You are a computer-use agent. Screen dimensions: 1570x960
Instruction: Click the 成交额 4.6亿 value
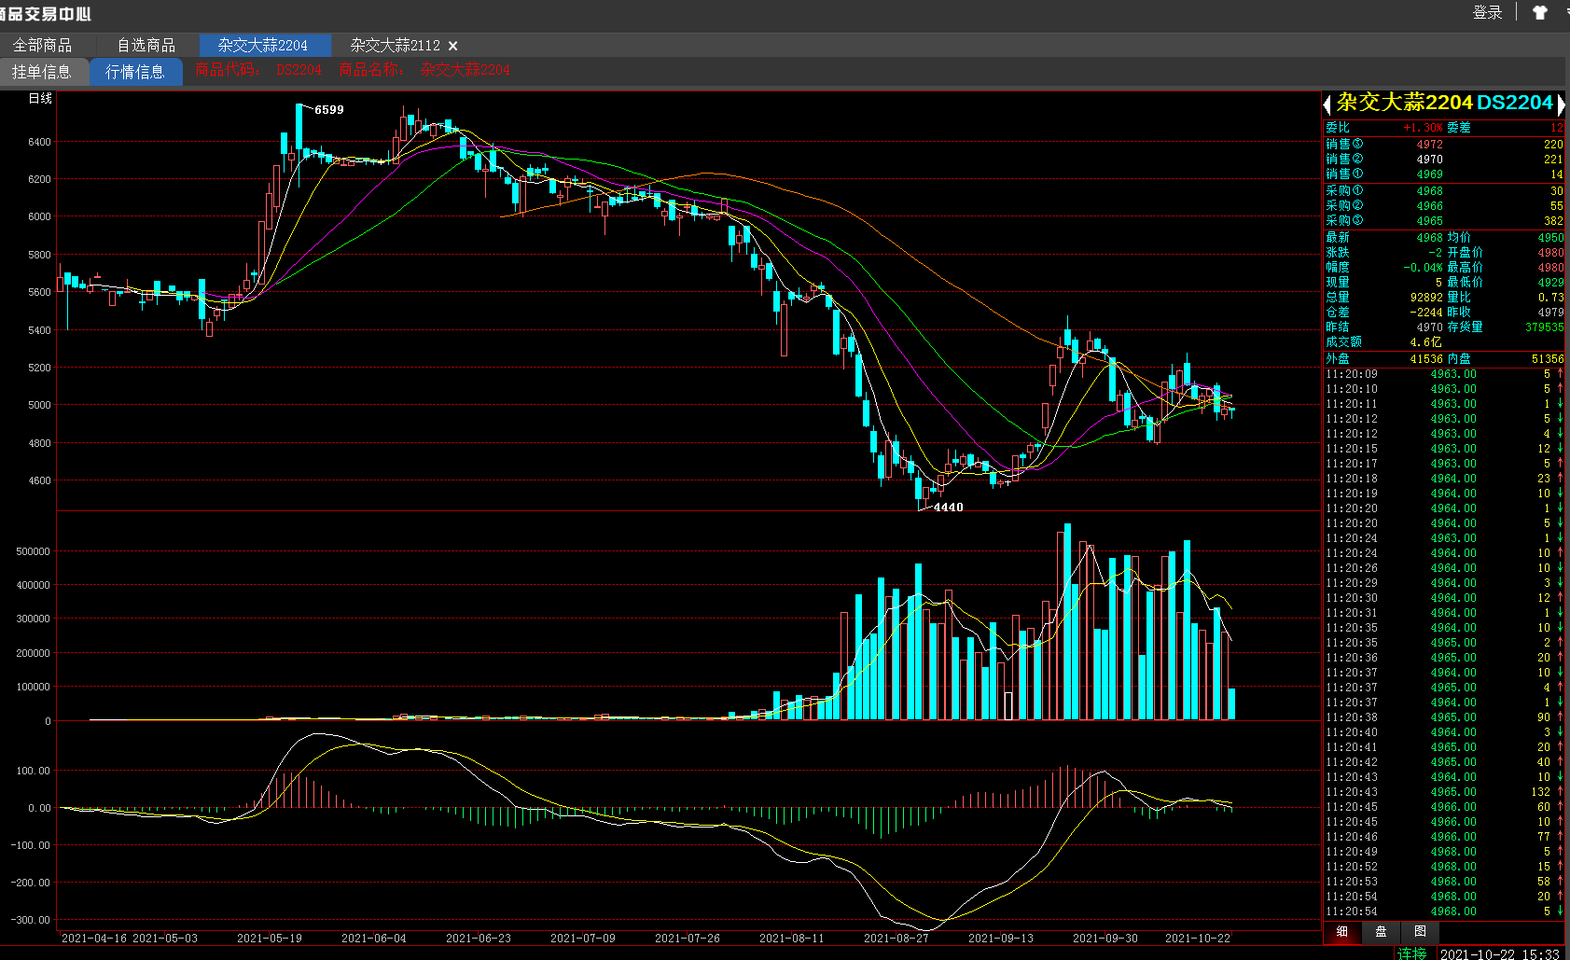1425,342
